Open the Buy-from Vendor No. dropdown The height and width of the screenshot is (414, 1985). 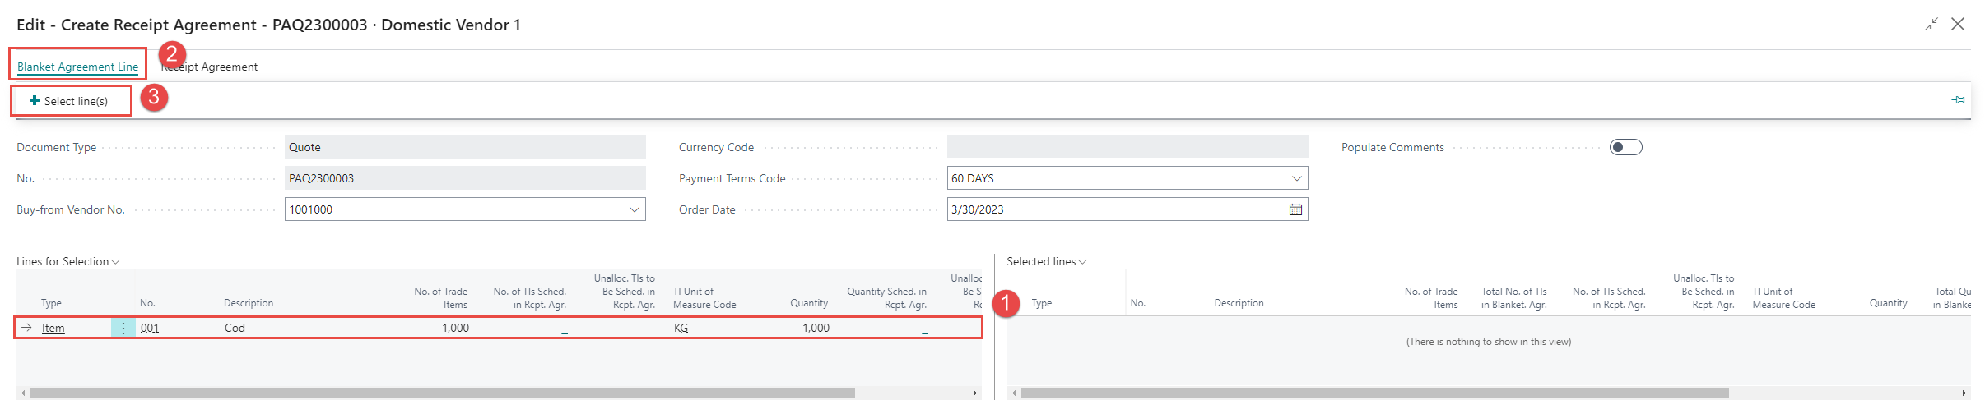[x=635, y=209]
